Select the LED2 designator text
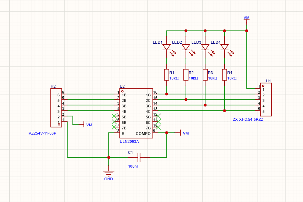This screenshot has height=202, width=303. tap(177, 42)
